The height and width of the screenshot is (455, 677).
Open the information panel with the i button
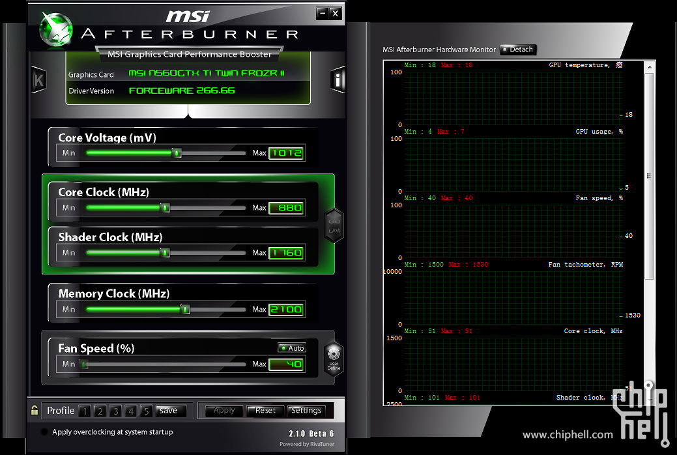click(338, 80)
